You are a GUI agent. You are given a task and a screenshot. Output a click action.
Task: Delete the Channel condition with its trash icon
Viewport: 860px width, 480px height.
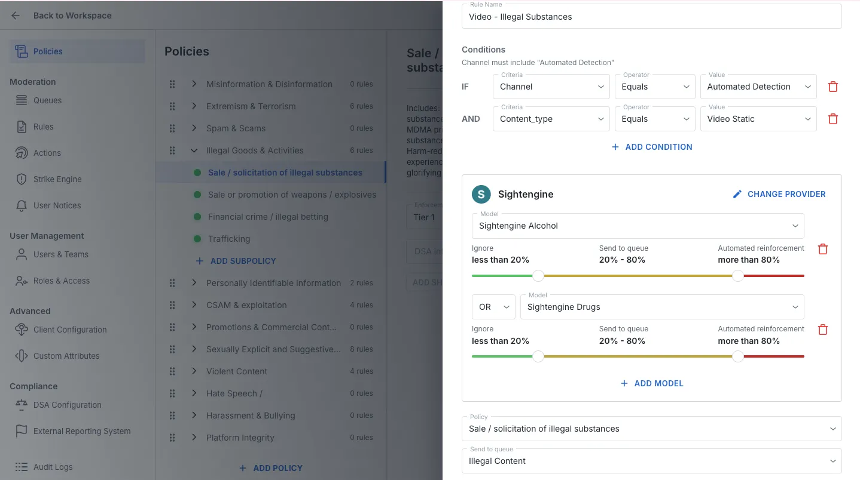pos(832,87)
